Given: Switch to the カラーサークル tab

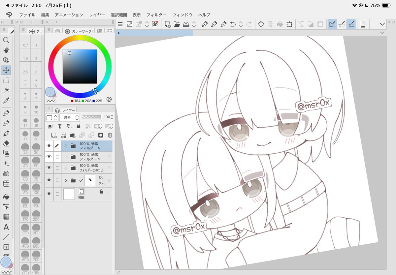Looking at the screenshot, I should point(79,31).
